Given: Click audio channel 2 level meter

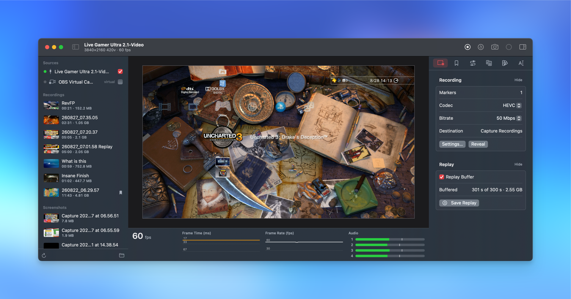Looking at the screenshot, I should [390, 245].
